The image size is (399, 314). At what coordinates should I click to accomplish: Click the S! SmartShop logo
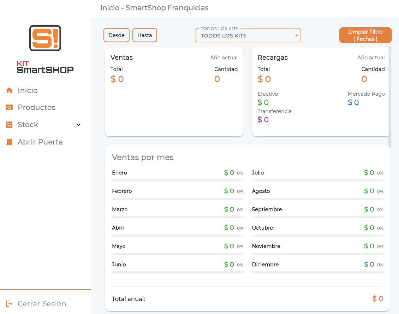pyautogui.click(x=45, y=38)
